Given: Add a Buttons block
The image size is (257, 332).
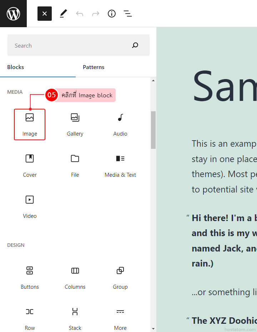Looking at the screenshot, I should [30, 277].
